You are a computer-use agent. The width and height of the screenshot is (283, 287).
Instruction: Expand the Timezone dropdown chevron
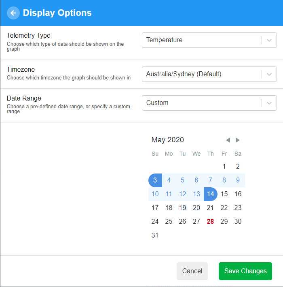269,74
